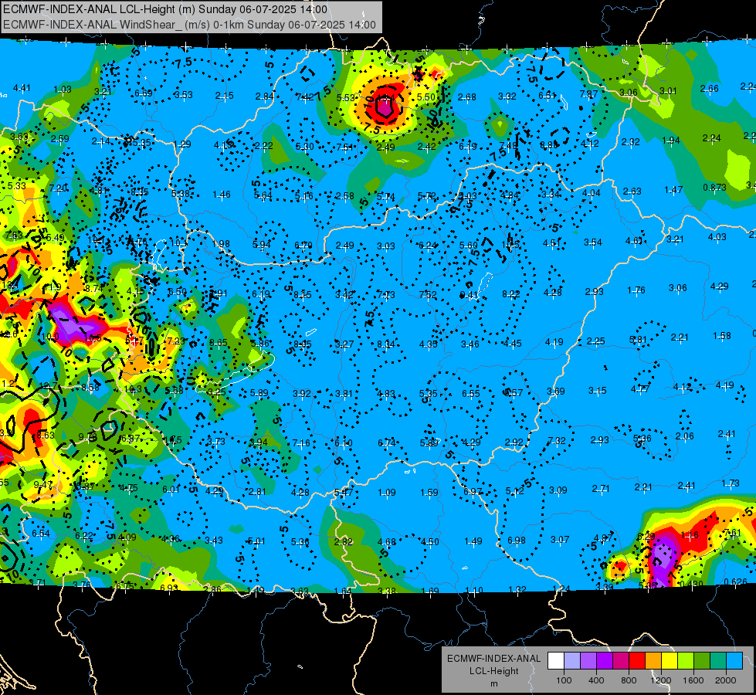Click the light blue legend swatch
The image size is (756, 695).
734,661
